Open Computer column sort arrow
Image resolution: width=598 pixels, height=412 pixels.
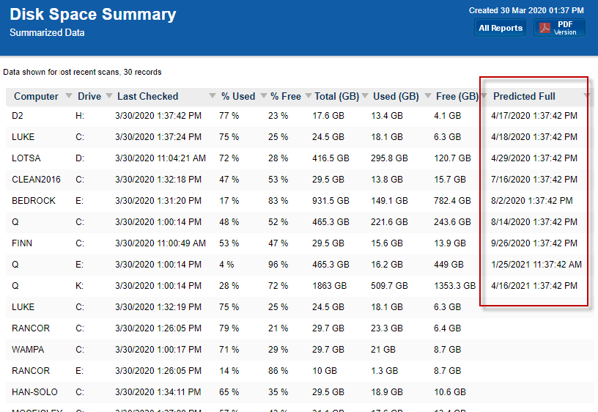pyautogui.click(x=69, y=96)
